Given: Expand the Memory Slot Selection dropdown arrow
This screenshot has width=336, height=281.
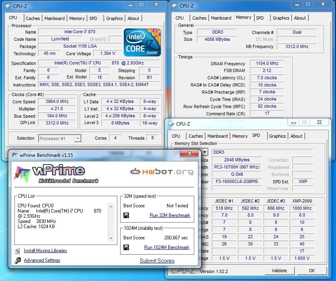Looking at the screenshot, I should click(205, 152).
